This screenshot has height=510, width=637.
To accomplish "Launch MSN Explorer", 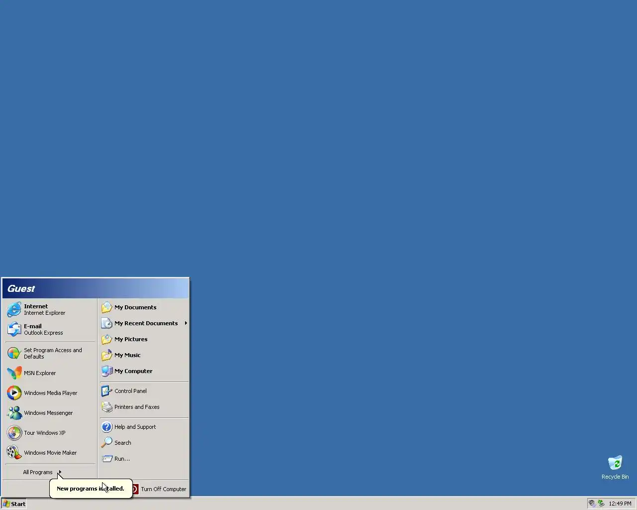I will click(50, 373).
